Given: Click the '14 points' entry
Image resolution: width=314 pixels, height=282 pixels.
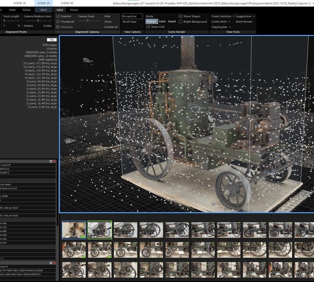Looking at the screenshot, I should (51, 49).
